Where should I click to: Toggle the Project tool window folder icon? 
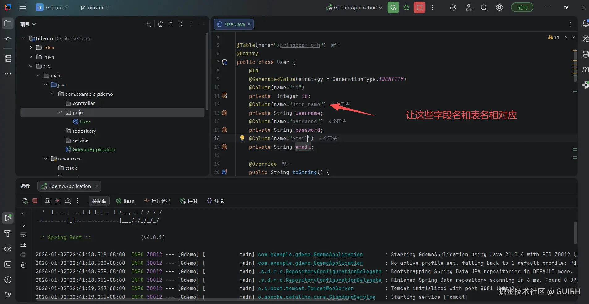[8, 23]
